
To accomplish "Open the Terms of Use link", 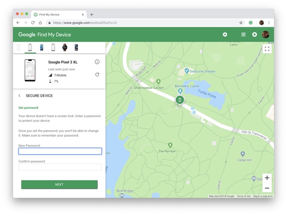I will tap(244, 196).
